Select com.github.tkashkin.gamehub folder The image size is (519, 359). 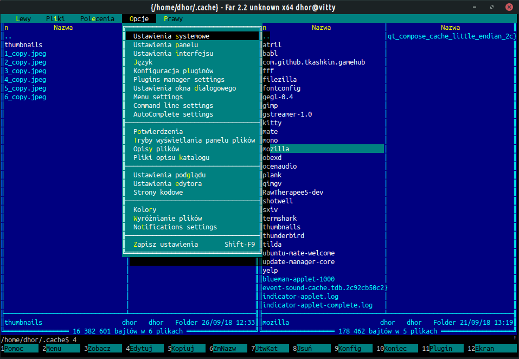[x=314, y=62]
